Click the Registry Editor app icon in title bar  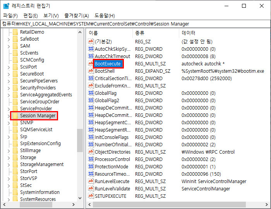(6, 6)
